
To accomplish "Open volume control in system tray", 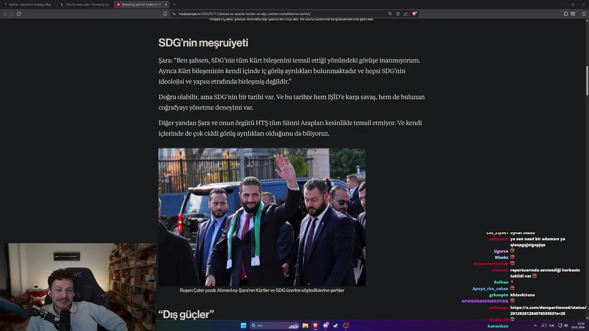I will [x=566, y=325].
